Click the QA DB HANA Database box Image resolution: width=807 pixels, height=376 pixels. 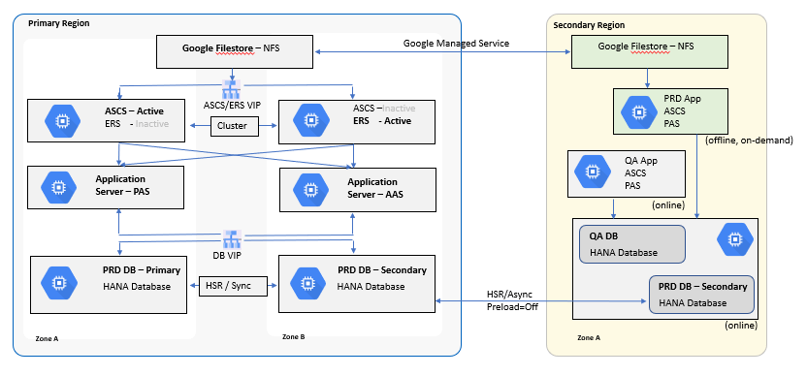click(x=632, y=244)
